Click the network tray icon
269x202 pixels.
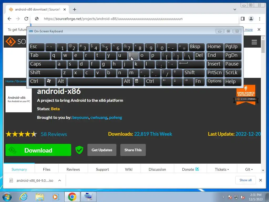pyautogui.click(x=236, y=197)
